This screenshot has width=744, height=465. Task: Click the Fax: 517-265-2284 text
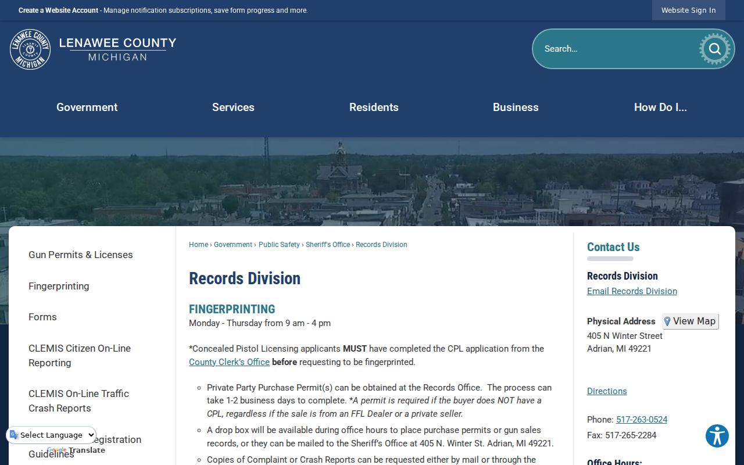(622, 435)
